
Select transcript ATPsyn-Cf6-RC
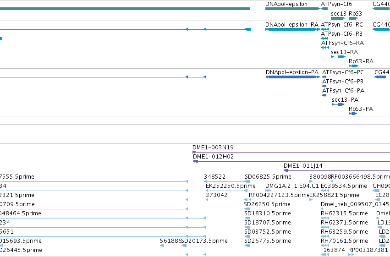pyautogui.click(x=342, y=25)
